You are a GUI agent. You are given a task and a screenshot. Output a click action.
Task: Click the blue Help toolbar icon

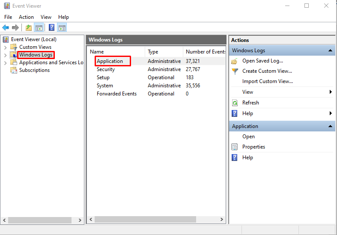[51, 27]
